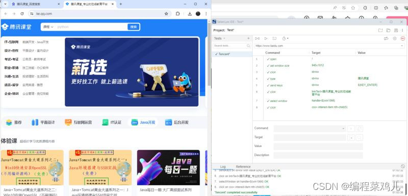The image size is (408, 196).
Task: Click the Search tests field
Action: click(232, 45)
